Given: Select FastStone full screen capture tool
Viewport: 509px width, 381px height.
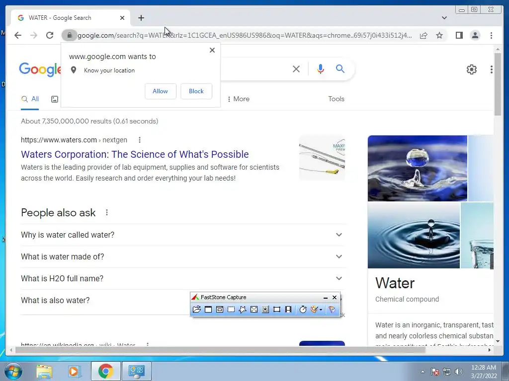Looking at the screenshot, I should 254,310.
